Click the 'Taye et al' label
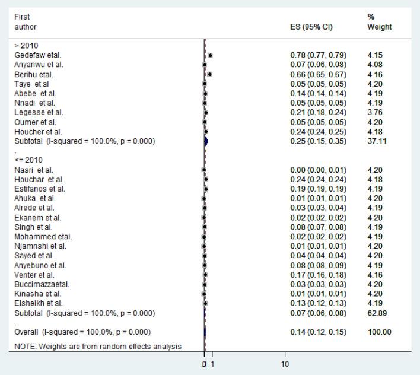Viewport: 420px width, 375px height. click(31, 84)
